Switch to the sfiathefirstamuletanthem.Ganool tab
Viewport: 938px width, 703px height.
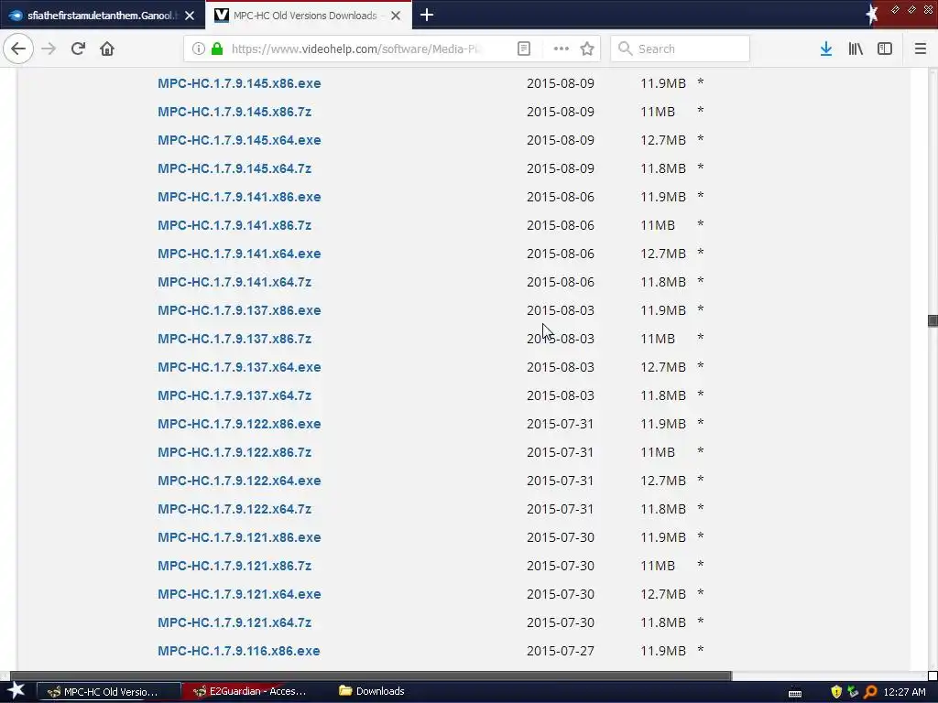[103, 16]
